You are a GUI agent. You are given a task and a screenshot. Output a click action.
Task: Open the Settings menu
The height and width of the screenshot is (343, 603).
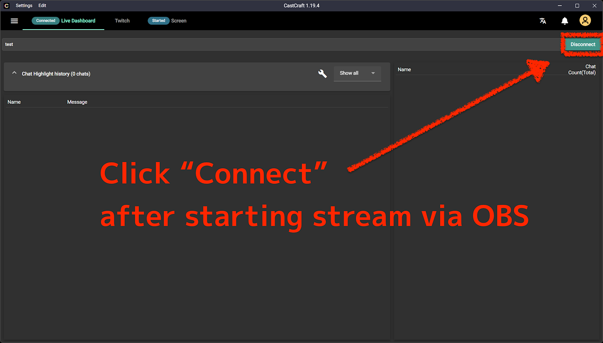[x=24, y=5]
